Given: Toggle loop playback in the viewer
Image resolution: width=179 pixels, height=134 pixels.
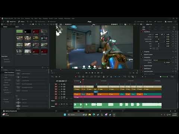Looking at the screenshot, I should (x=102, y=73).
